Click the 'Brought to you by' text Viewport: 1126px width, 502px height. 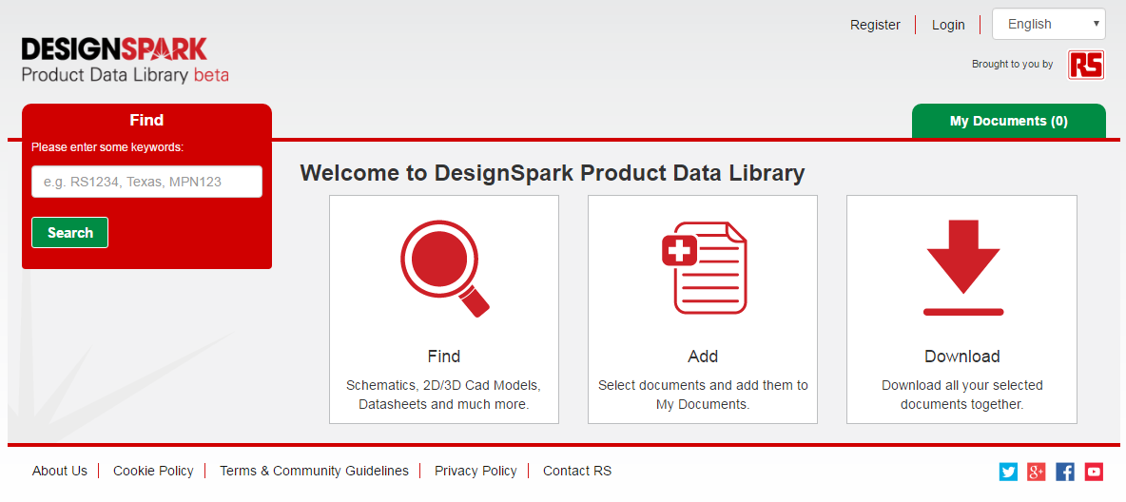coord(1013,64)
